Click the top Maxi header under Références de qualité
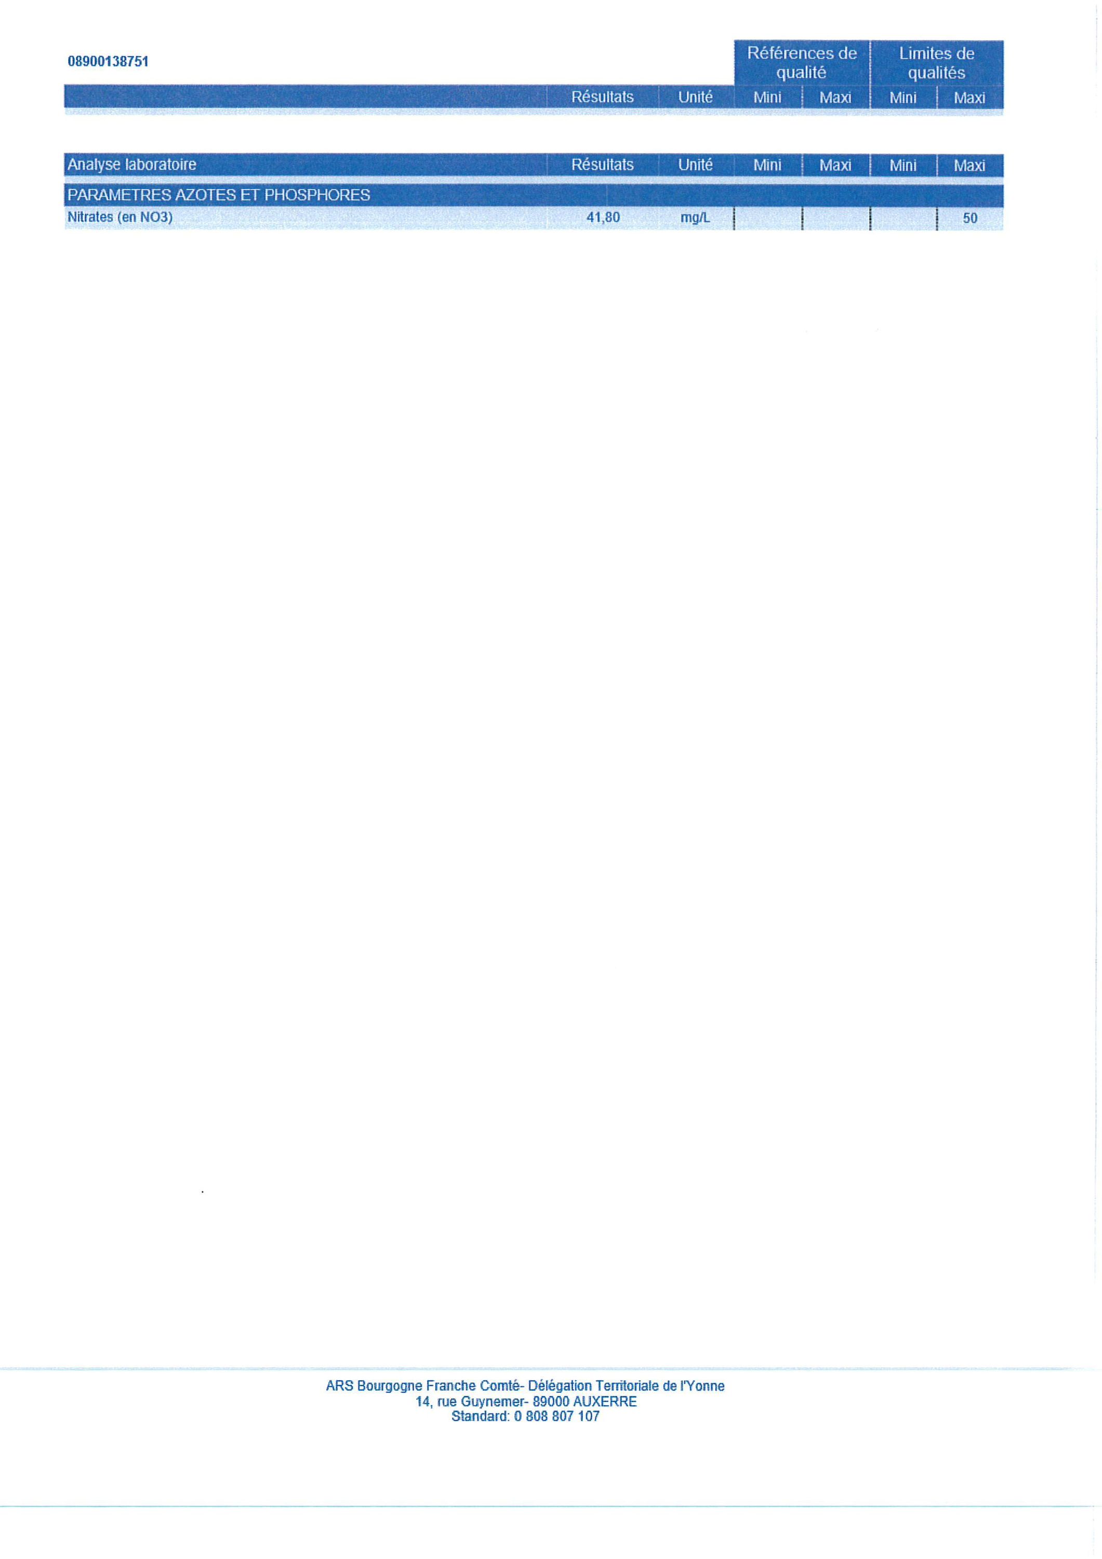 click(x=835, y=98)
